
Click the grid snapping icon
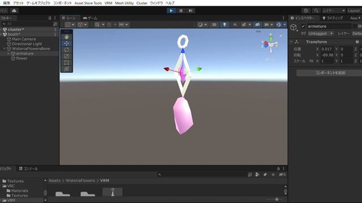[97, 25]
